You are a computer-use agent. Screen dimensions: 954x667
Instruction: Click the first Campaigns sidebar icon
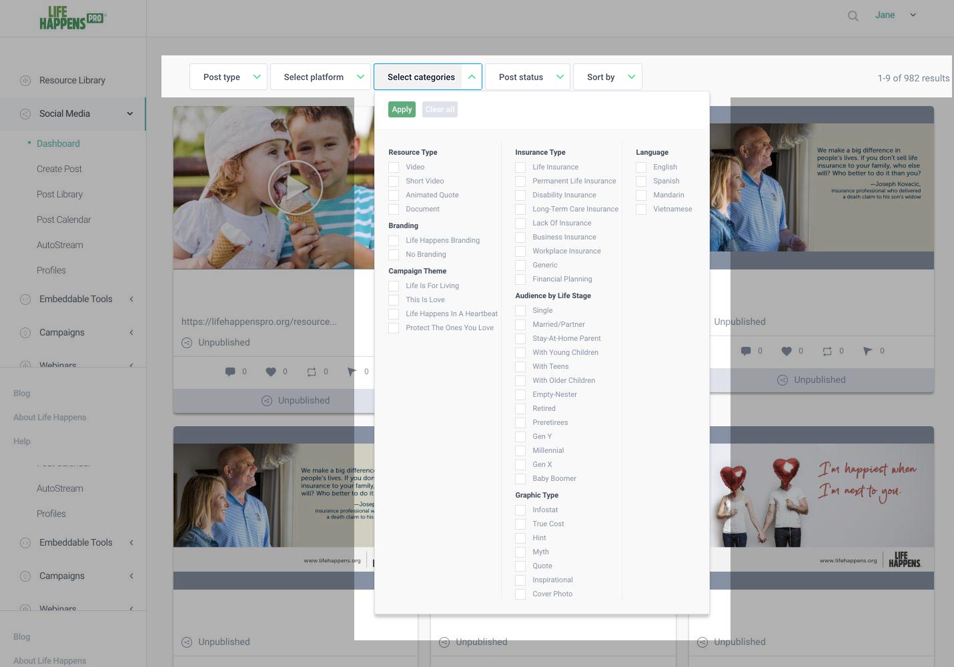pos(25,333)
